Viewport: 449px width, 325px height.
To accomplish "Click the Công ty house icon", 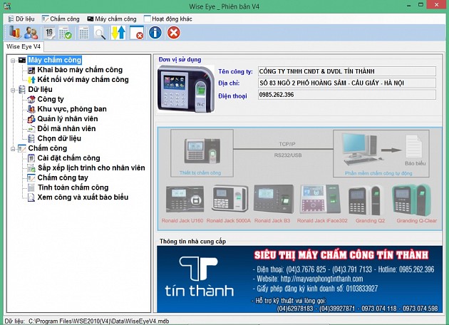I will pyautogui.click(x=31, y=99).
